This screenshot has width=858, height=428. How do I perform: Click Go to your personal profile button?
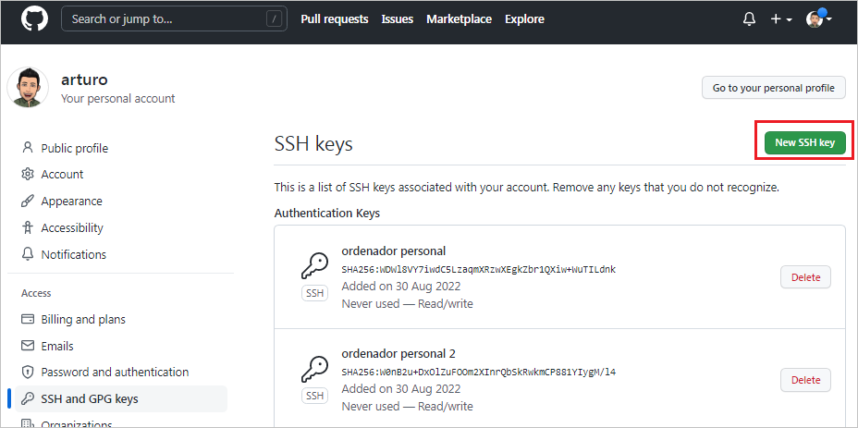pyautogui.click(x=774, y=88)
